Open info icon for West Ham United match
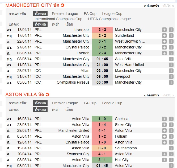177x168 pixels. (171, 65)
